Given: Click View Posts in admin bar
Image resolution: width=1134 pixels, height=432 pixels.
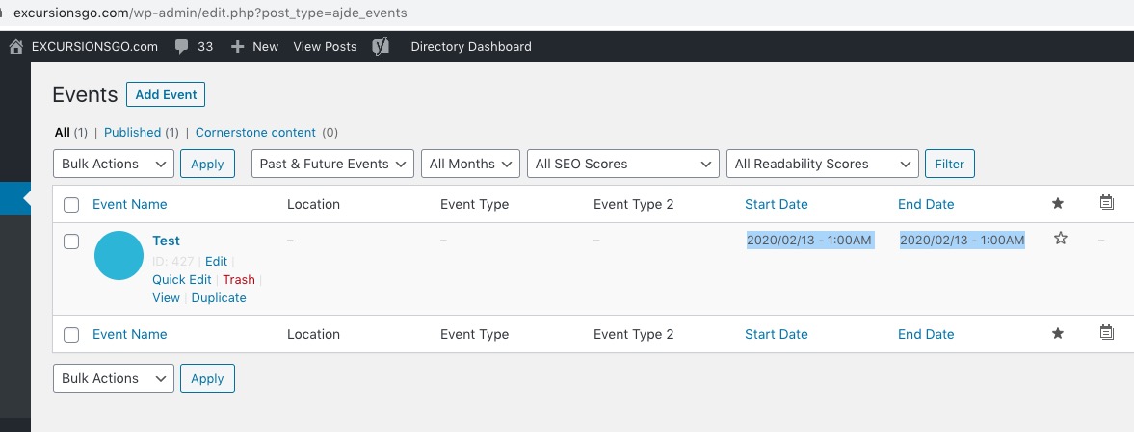Looking at the screenshot, I should pos(325,46).
